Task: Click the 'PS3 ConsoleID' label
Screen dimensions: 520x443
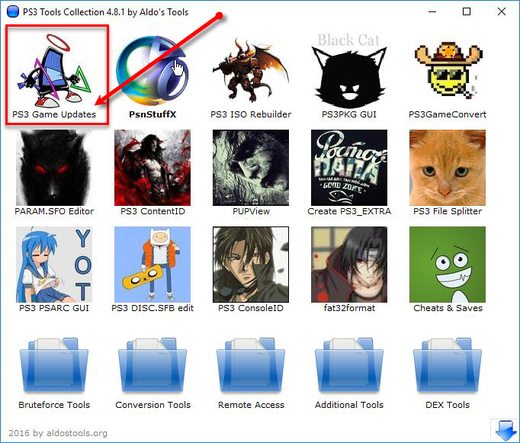Action: [x=251, y=308]
